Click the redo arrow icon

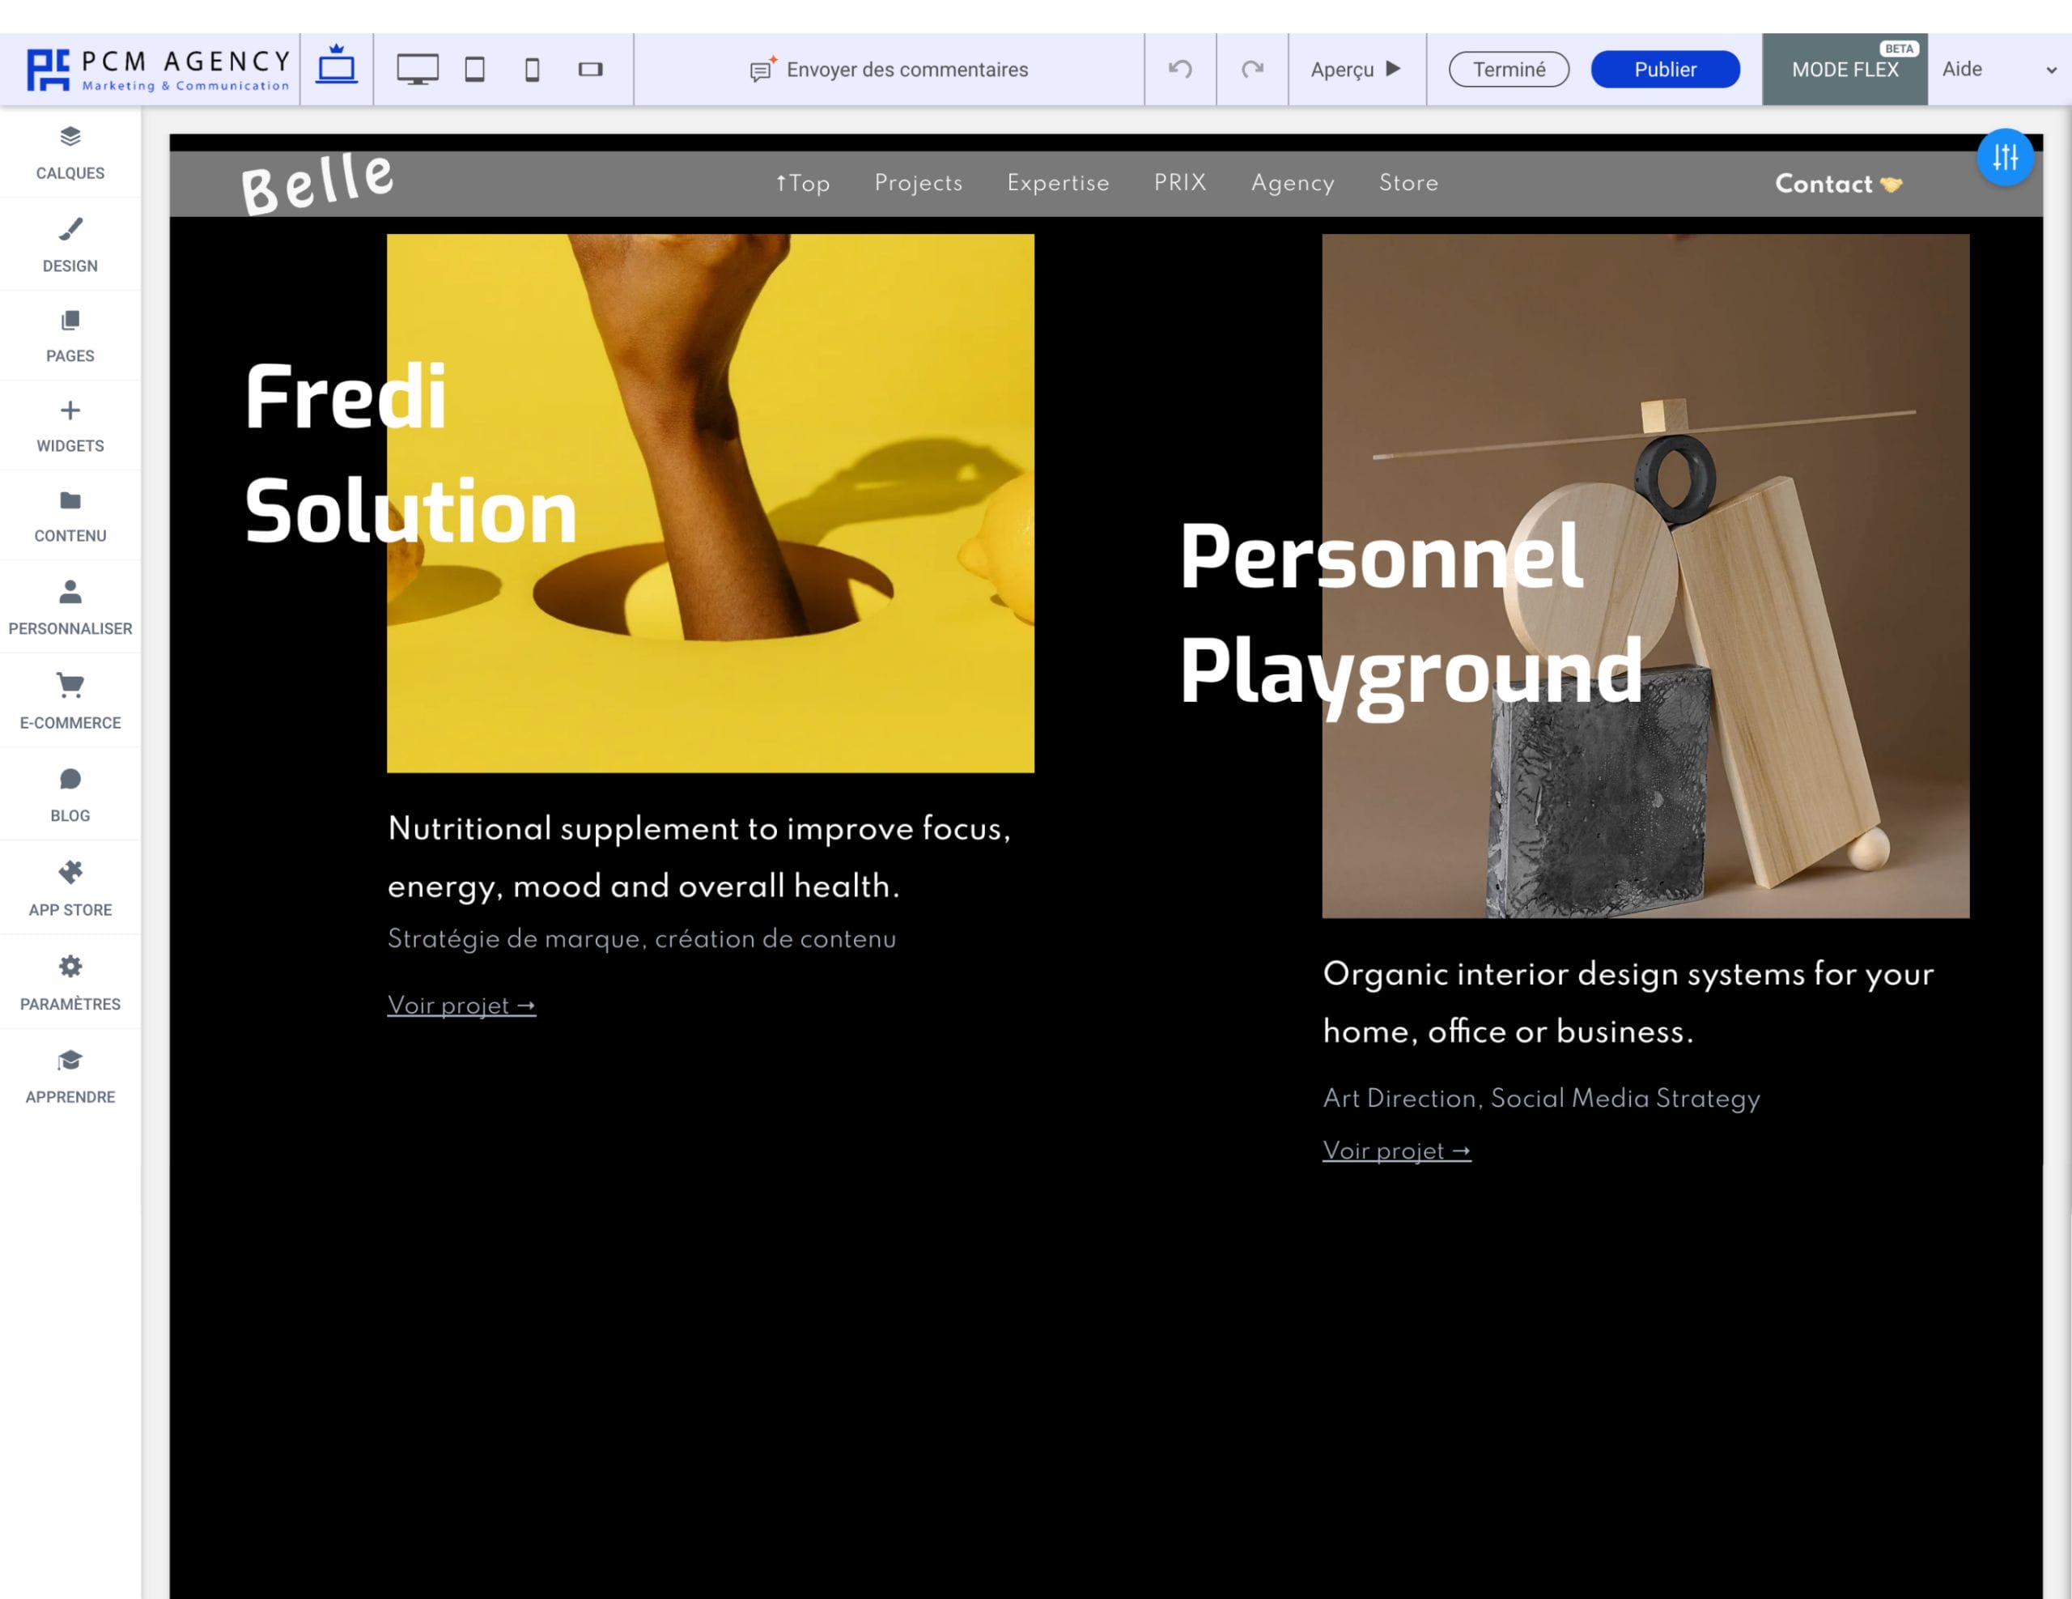1252,70
